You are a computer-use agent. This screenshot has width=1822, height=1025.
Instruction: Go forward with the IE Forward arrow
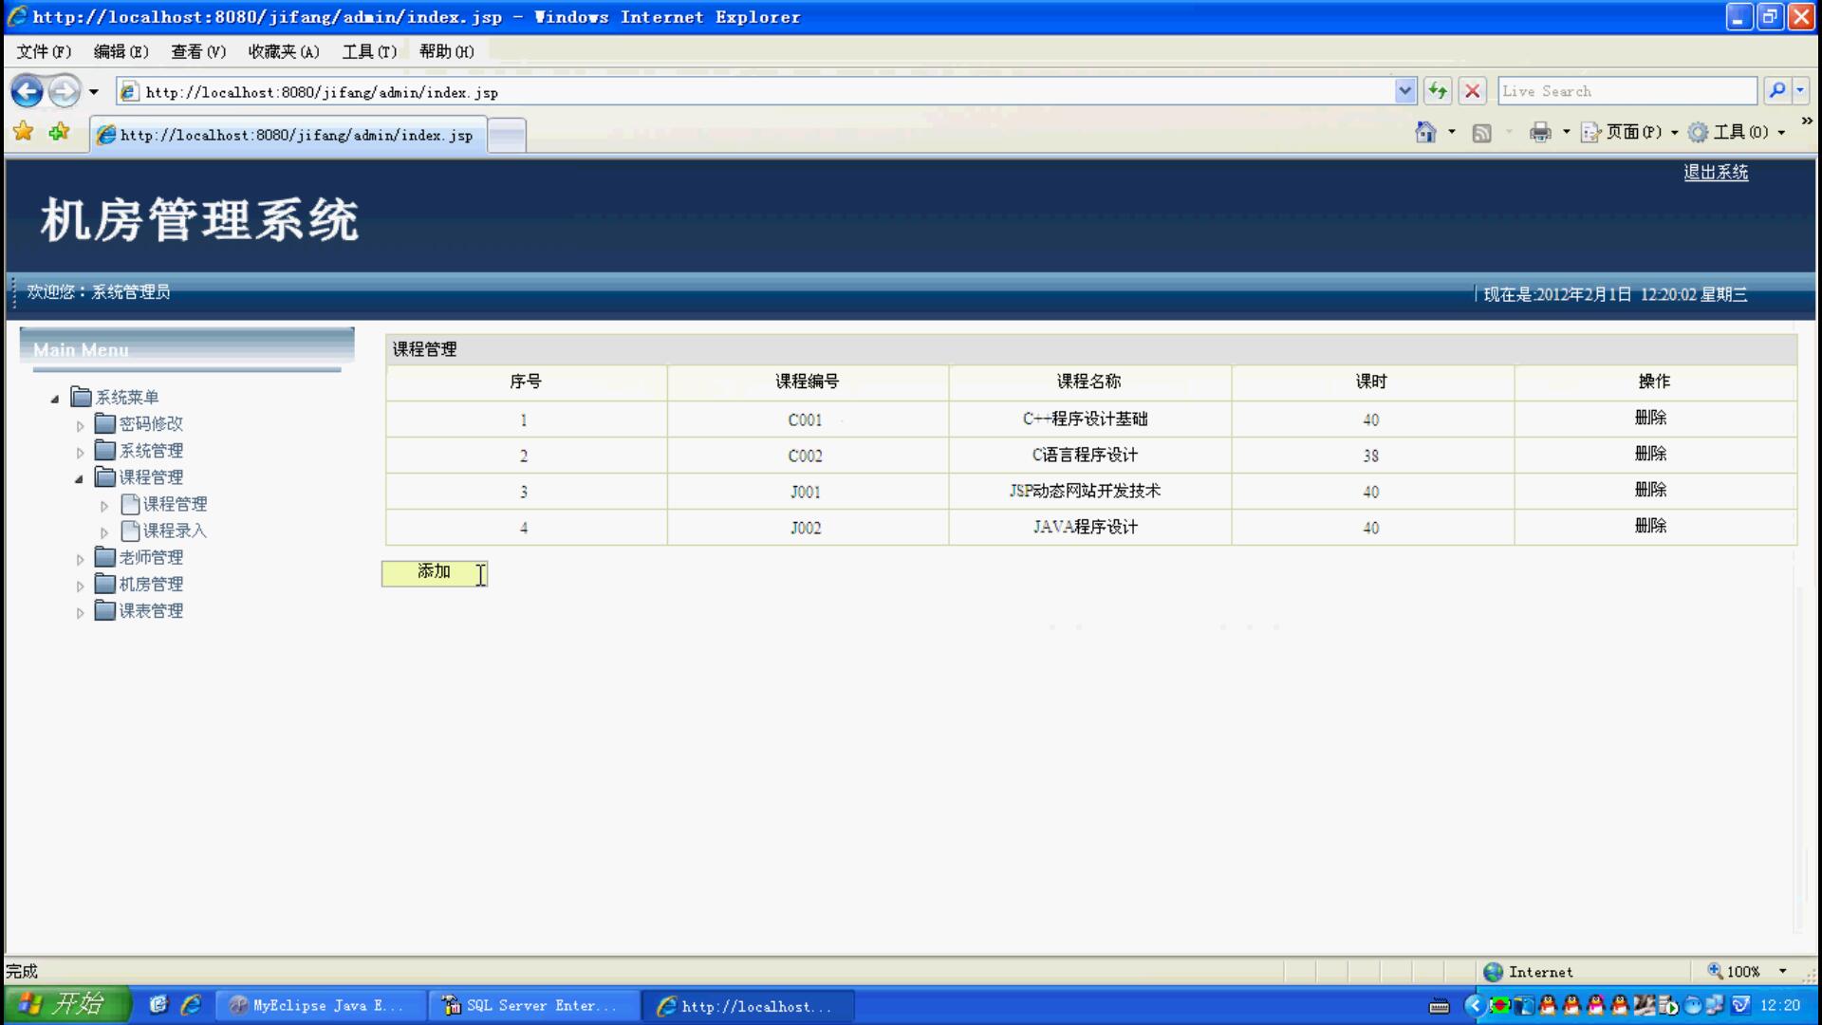click(x=65, y=92)
